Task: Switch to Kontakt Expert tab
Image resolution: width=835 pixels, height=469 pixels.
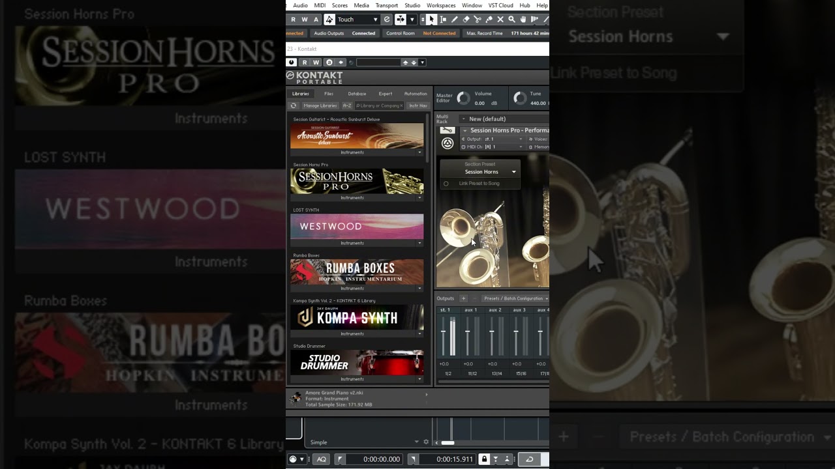Action: [x=386, y=94]
